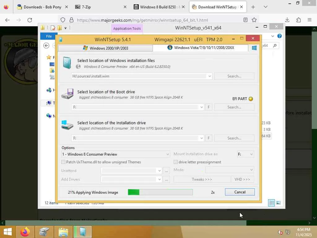Open the Mount installation drive letter dropdown

coord(245,154)
